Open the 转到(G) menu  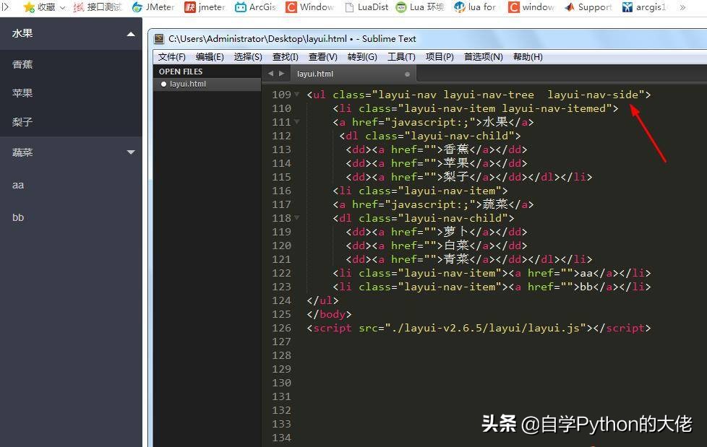[362, 57]
